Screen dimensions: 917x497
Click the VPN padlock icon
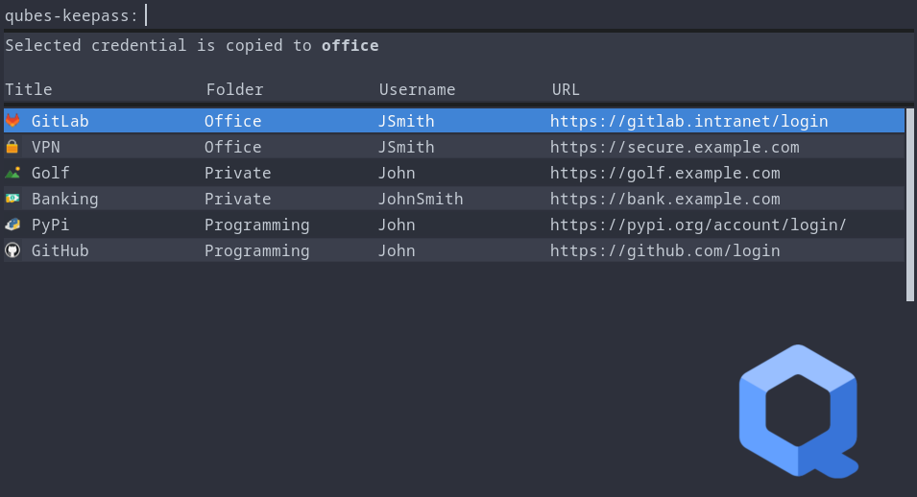coord(12,146)
